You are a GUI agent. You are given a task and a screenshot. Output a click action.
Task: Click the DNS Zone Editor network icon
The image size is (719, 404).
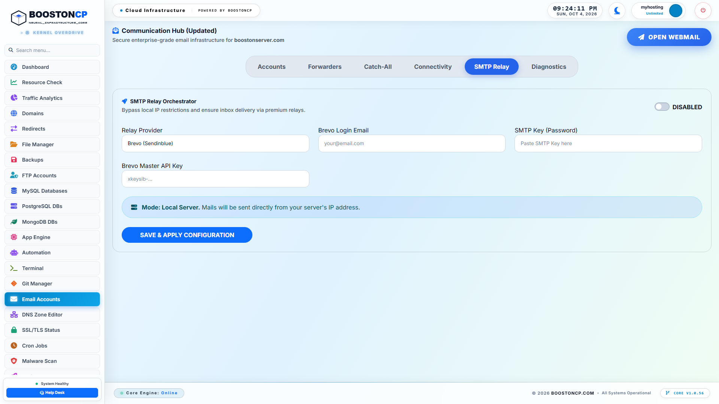pos(14,315)
